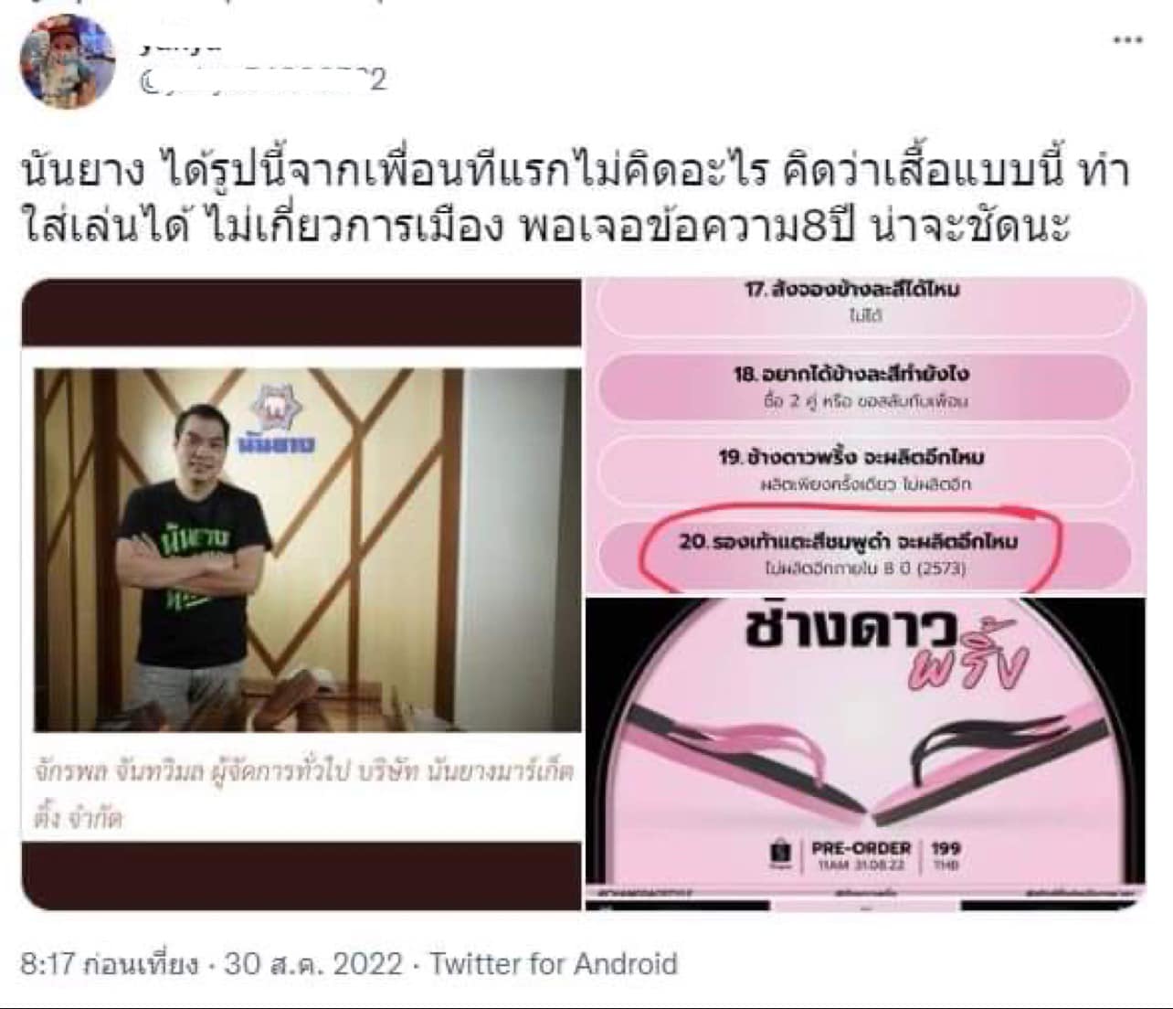Open the tweet author's profile picture
Screen dimensions: 1173x1009
pos(68,60)
